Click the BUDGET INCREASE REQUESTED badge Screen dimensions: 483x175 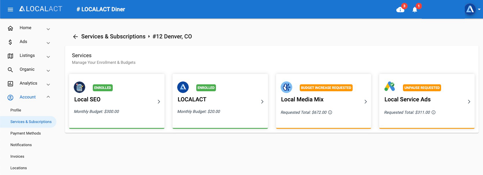(x=326, y=88)
